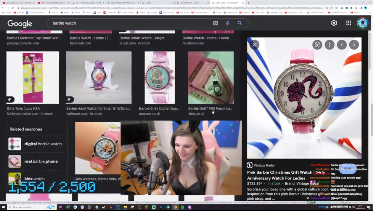
Task: Click the blue magnifier search button
Action: (x=240, y=23)
